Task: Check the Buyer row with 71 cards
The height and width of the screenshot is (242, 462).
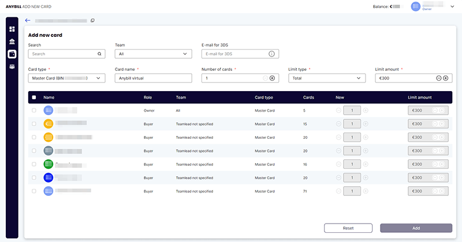Action: click(x=34, y=191)
